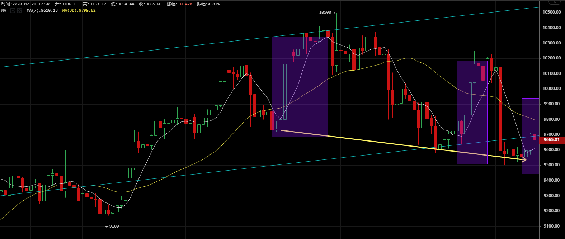Click the 10400.00 price axis label
Image resolution: width=565 pixels, height=239 pixels.
pos(551,28)
